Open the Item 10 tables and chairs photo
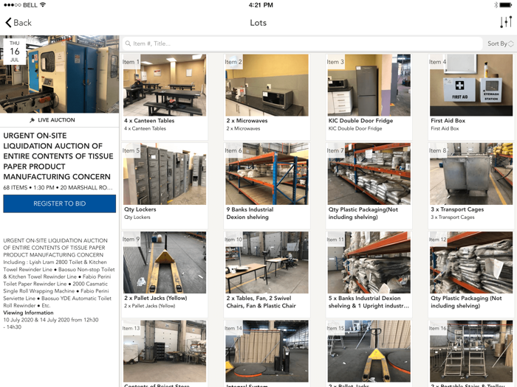This screenshot has width=517, height=387. pos(267,262)
